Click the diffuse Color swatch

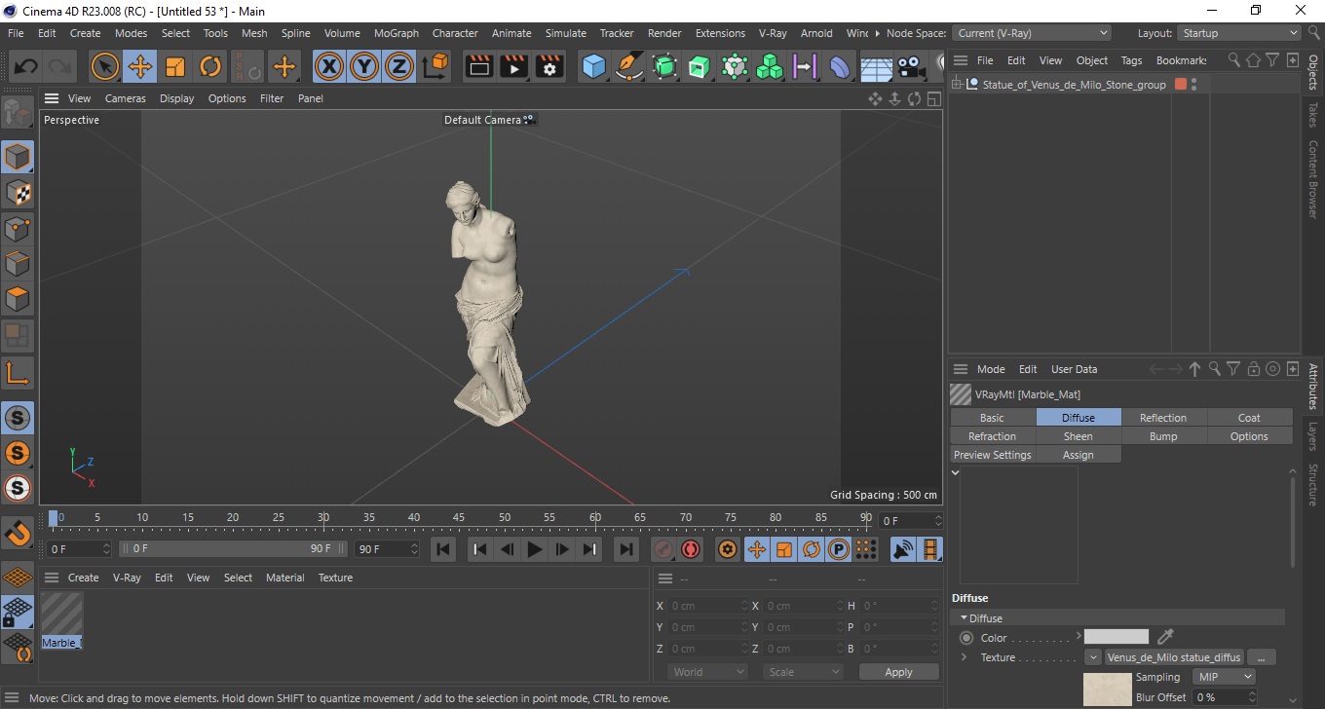(1117, 637)
